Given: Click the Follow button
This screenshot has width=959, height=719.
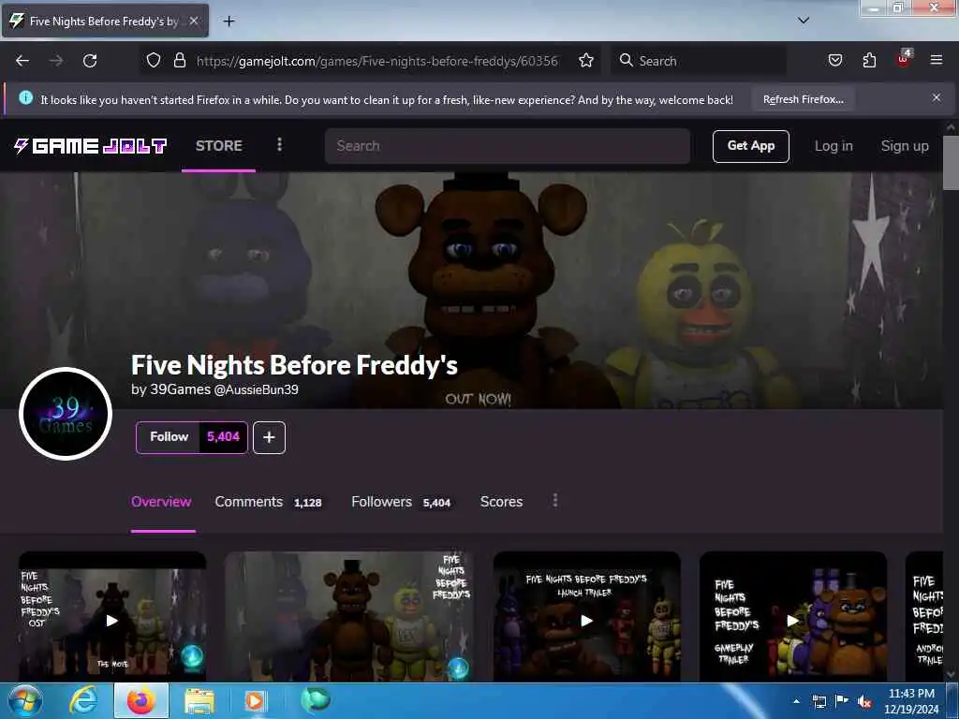Looking at the screenshot, I should [x=169, y=437].
